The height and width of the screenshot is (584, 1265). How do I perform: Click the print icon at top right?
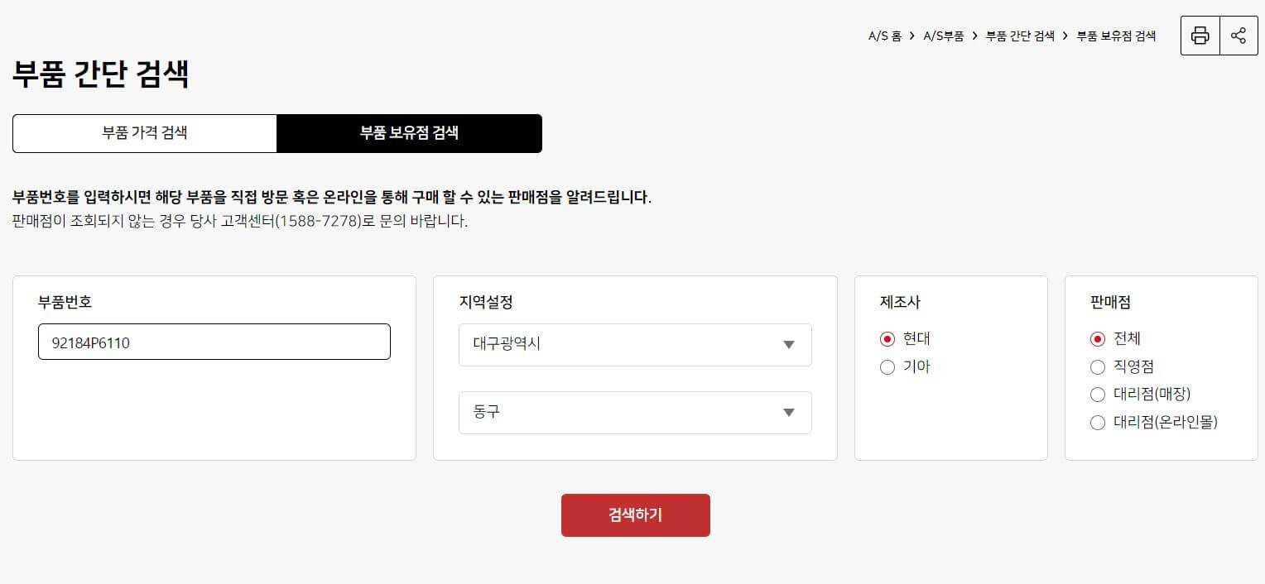[x=1200, y=36]
